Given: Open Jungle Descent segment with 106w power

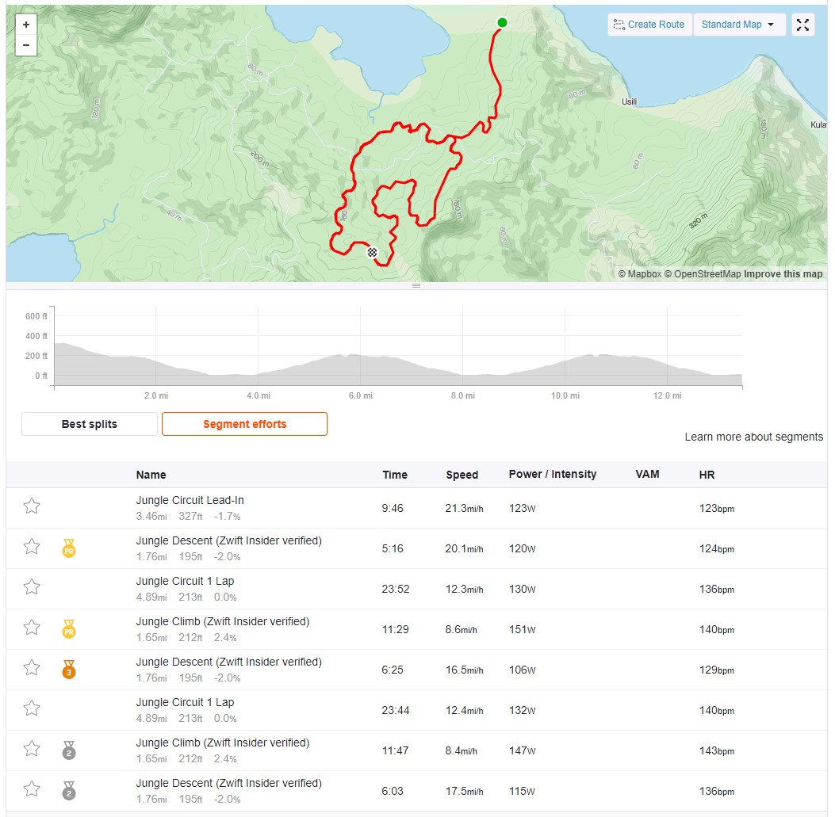Looking at the screenshot, I should 228,662.
